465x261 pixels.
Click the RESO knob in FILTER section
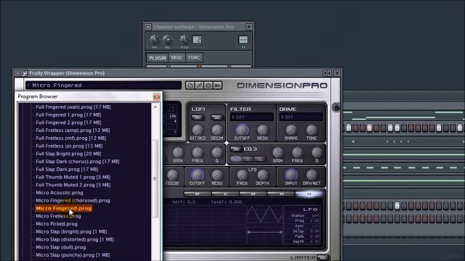coord(262,130)
